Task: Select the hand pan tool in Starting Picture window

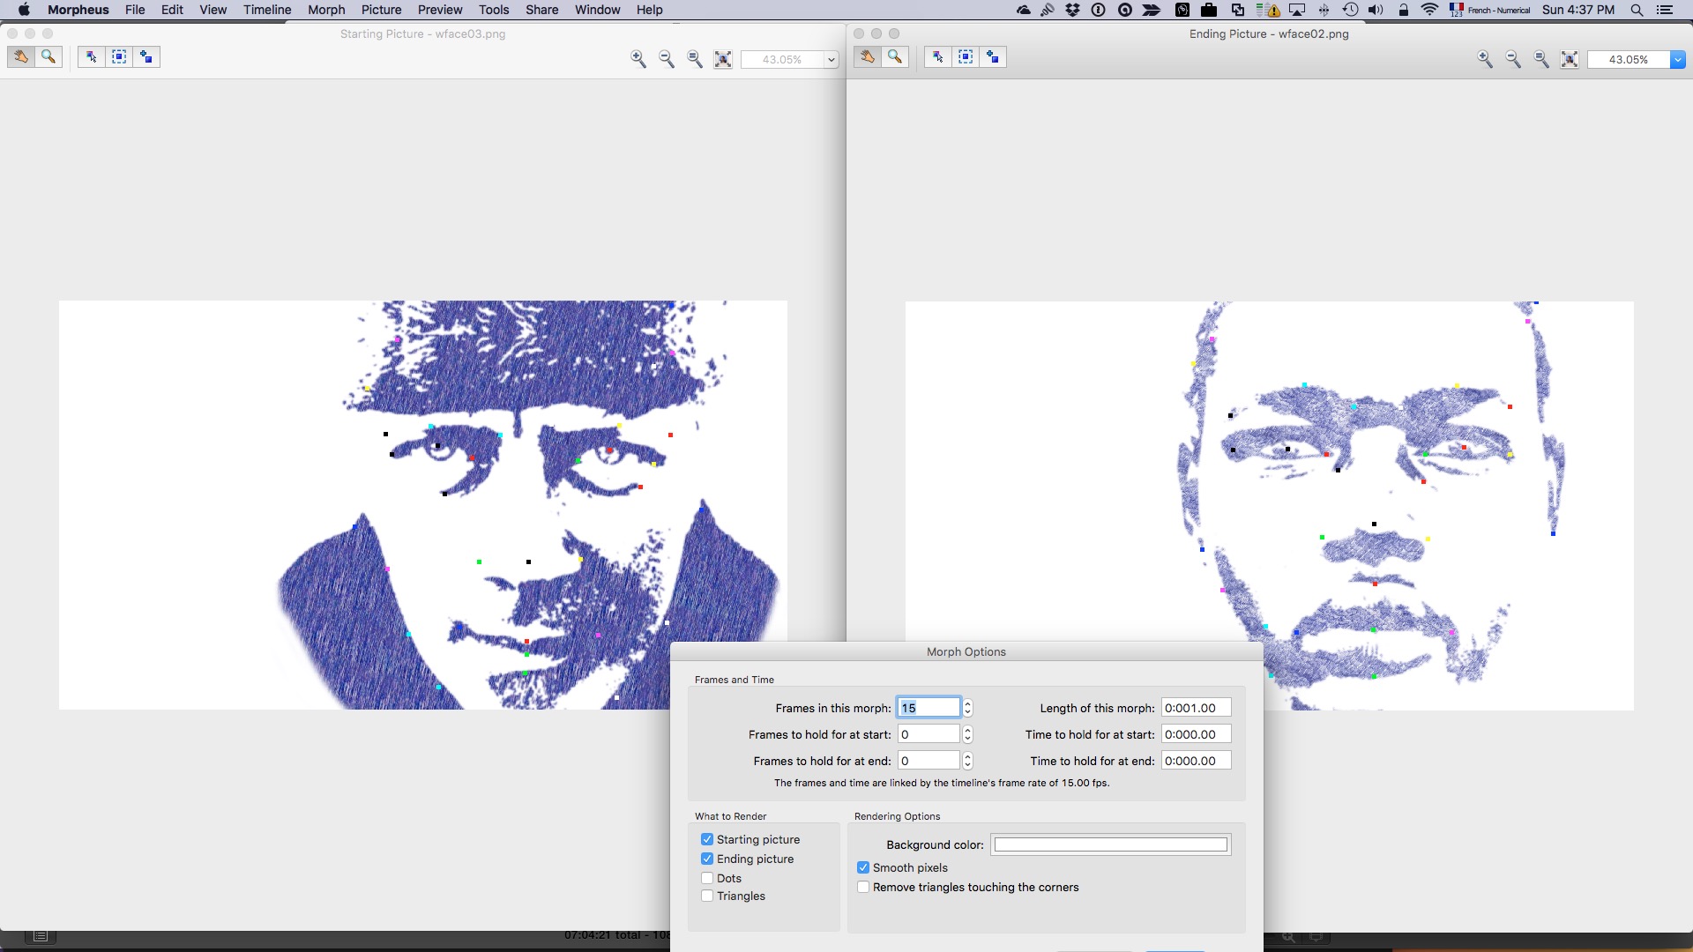Action: [x=21, y=57]
